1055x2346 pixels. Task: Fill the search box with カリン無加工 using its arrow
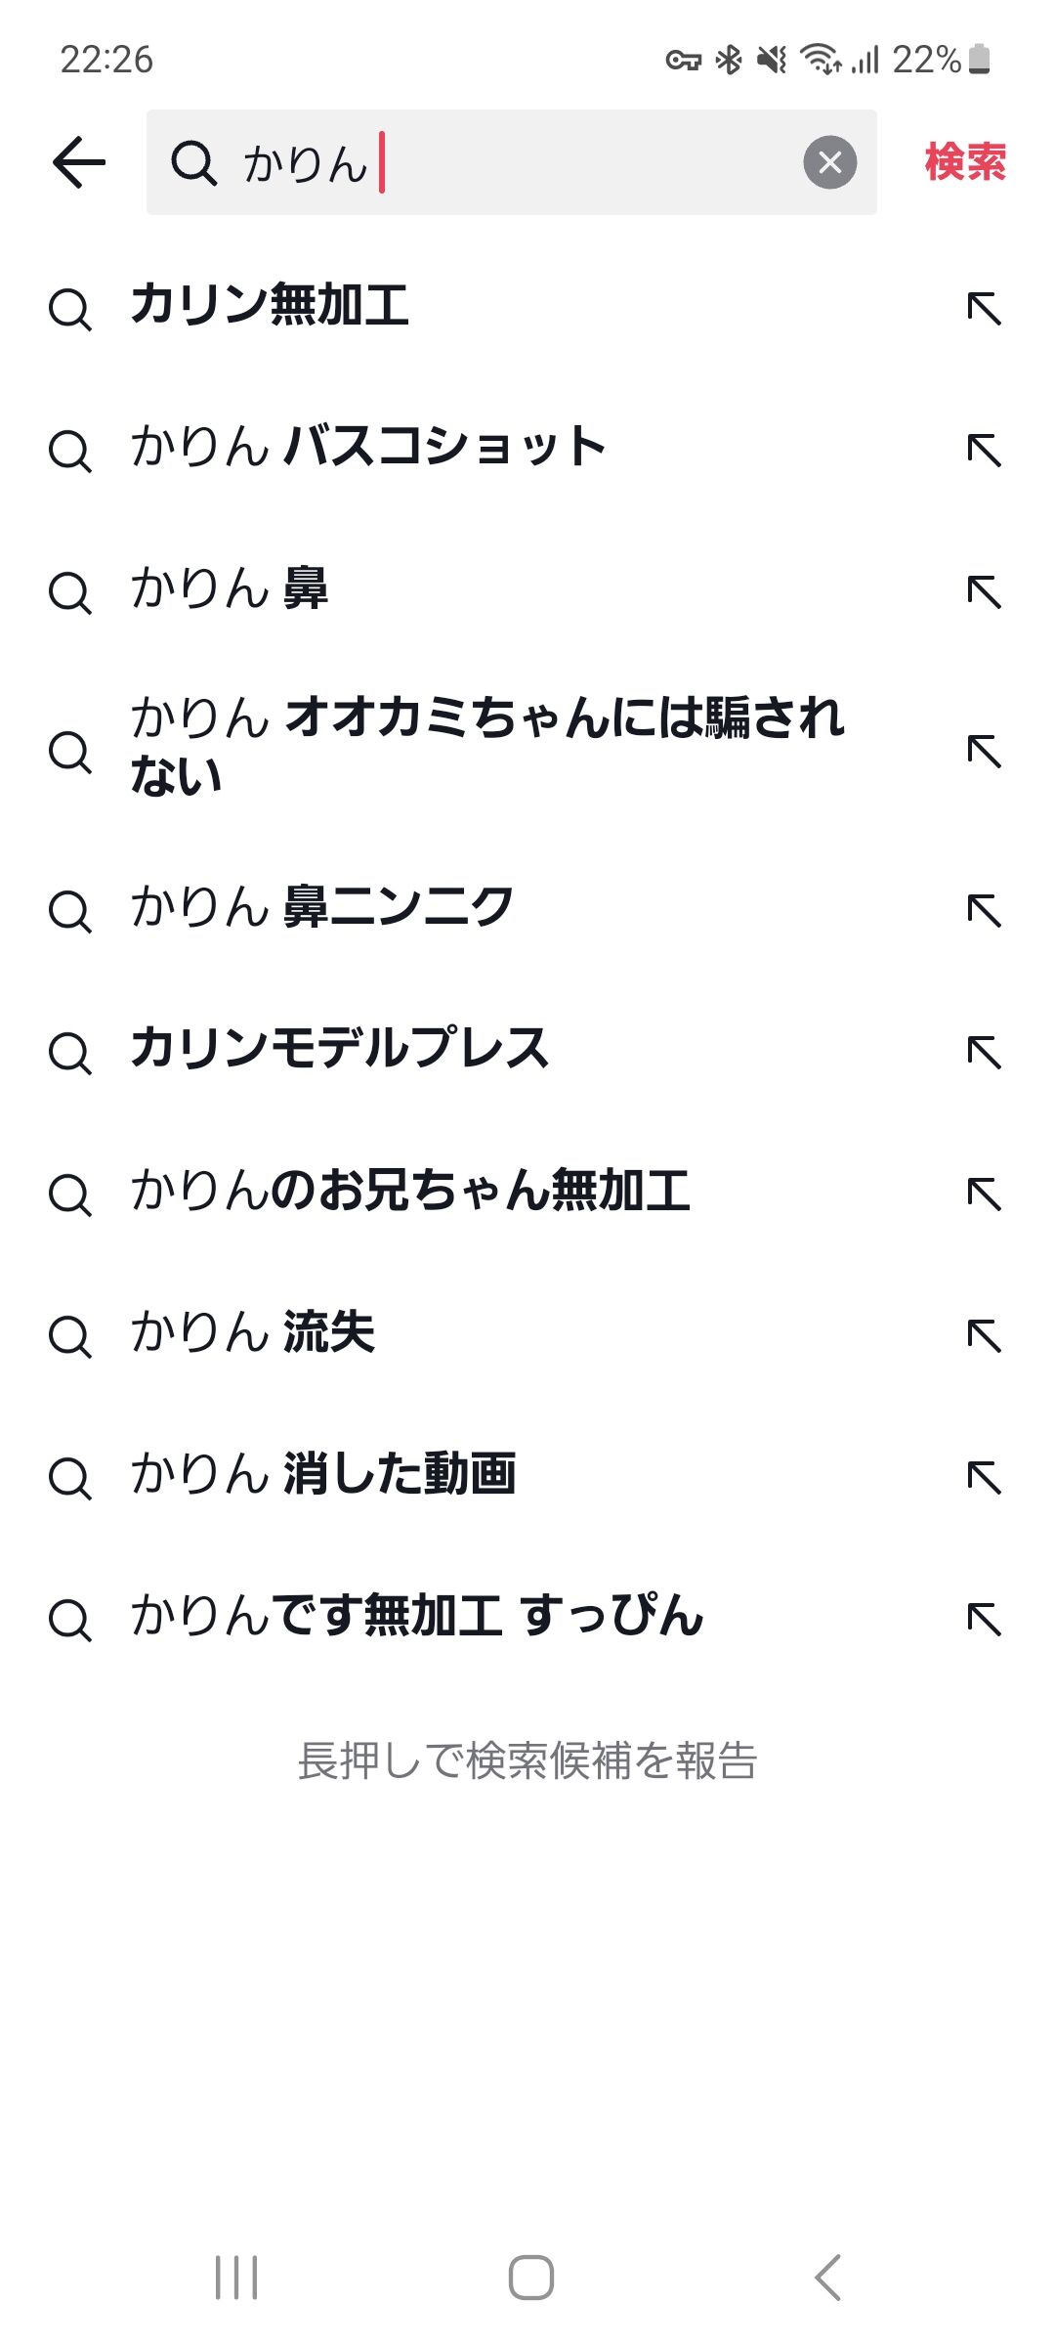(x=984, y=308)
